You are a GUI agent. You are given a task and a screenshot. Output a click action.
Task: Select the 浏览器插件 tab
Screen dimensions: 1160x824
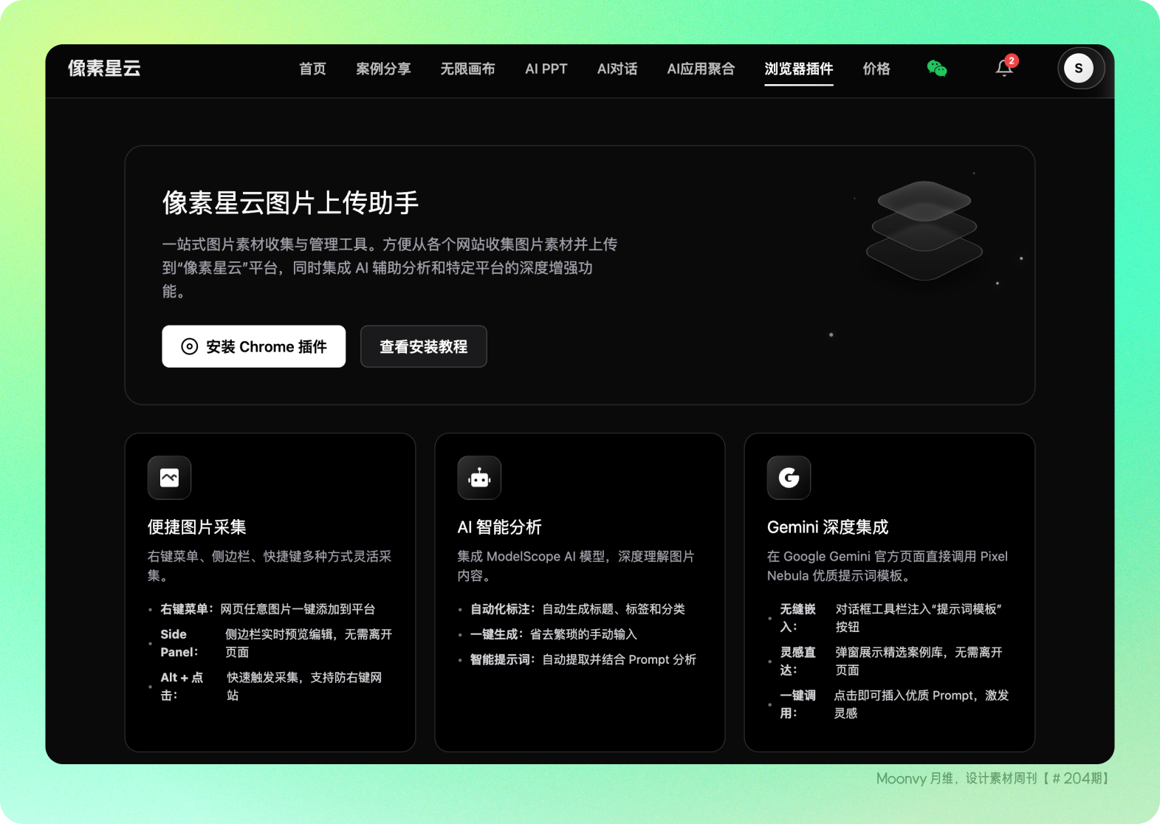tap(798, 69)
